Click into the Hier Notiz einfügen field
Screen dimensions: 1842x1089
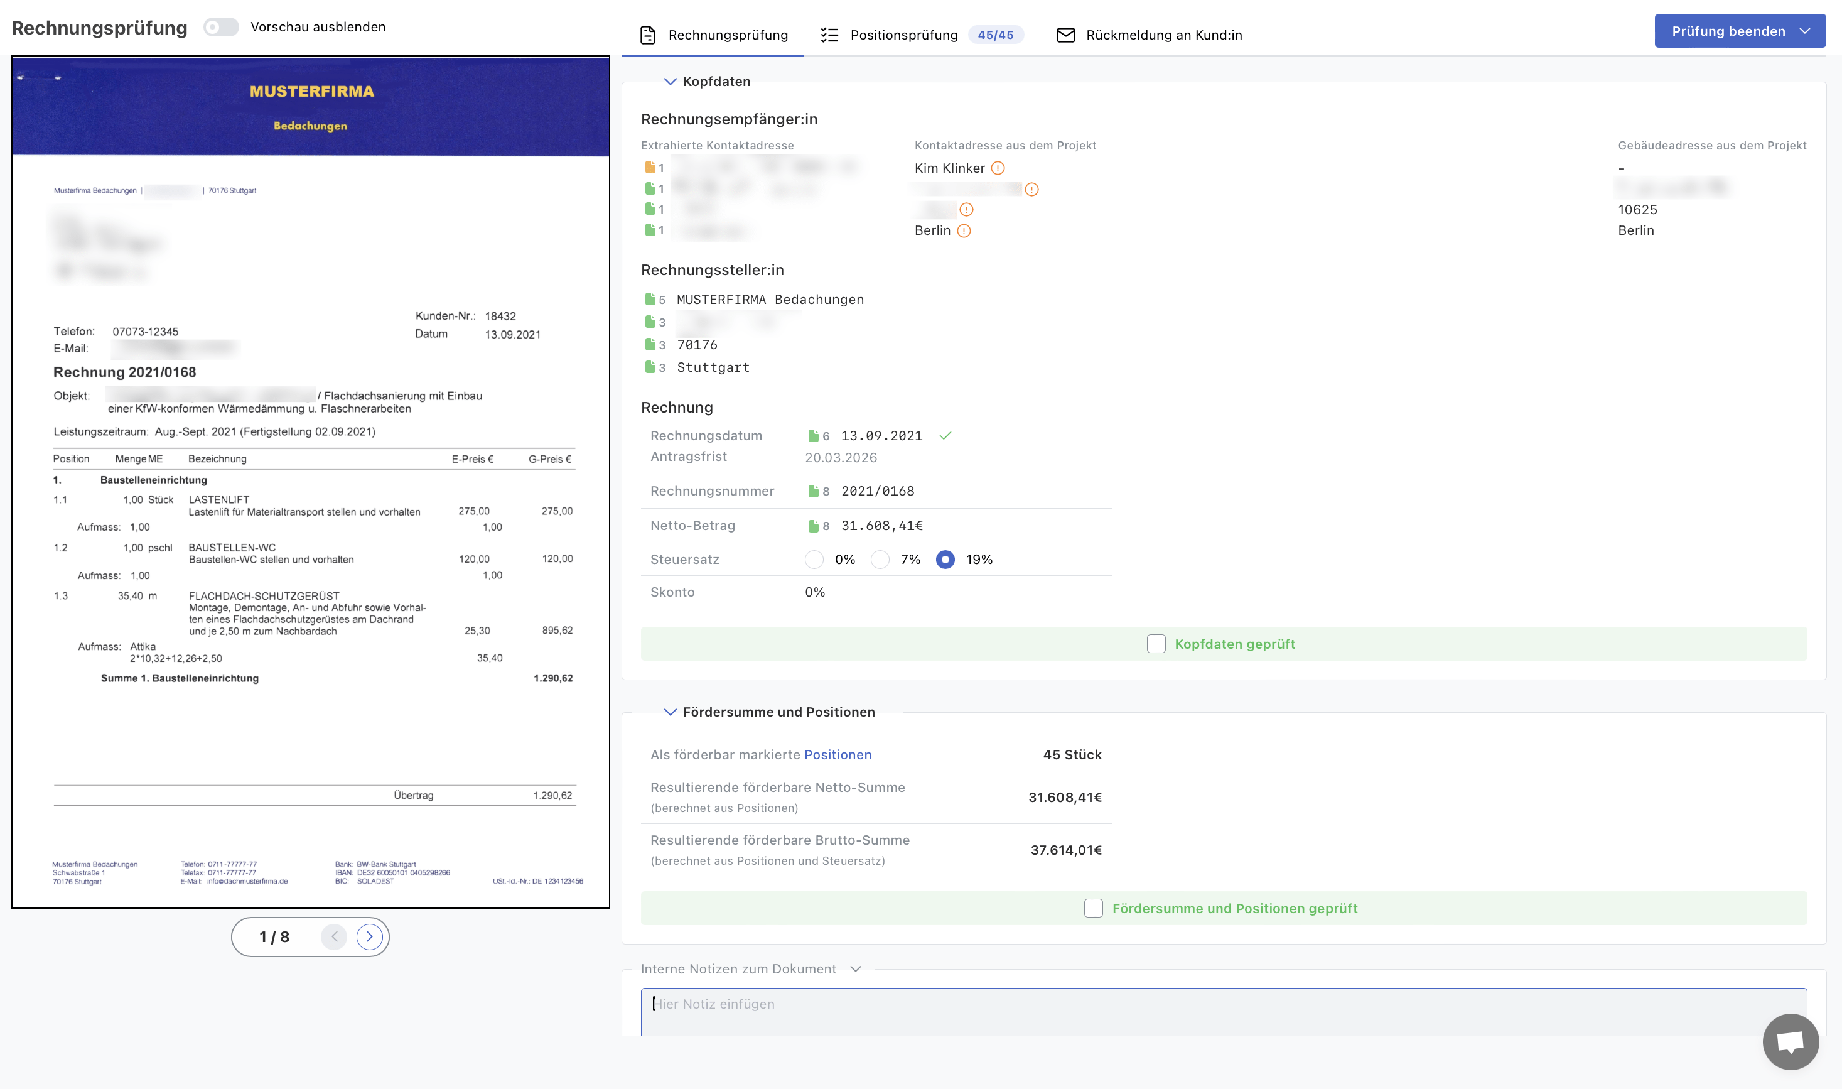point(1224,1012)
